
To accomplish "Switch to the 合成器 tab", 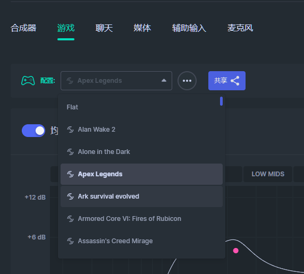I will (x=23, y=28).
